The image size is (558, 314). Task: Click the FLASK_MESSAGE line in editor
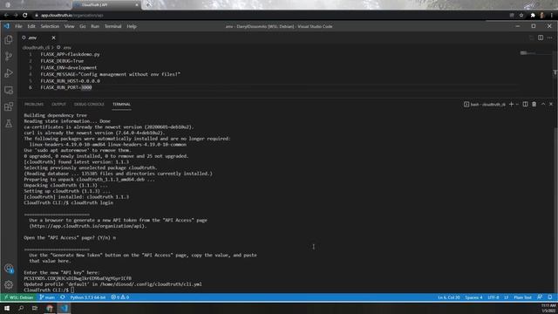(111, 74)
